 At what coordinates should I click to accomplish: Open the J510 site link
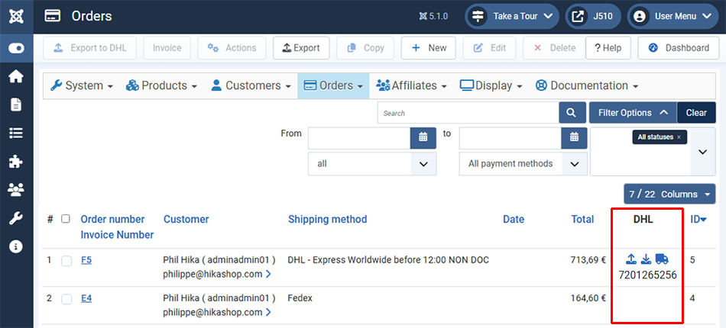pyautogui.click(x=593, y=17)
